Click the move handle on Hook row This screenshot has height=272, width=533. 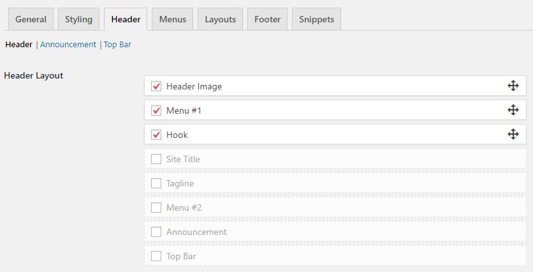[x=513, y=134]
